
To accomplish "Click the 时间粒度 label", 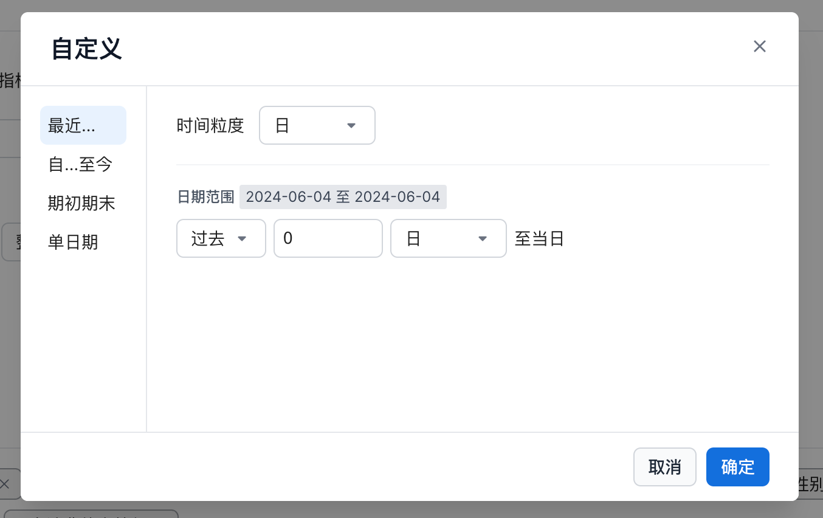I will 210,126.
